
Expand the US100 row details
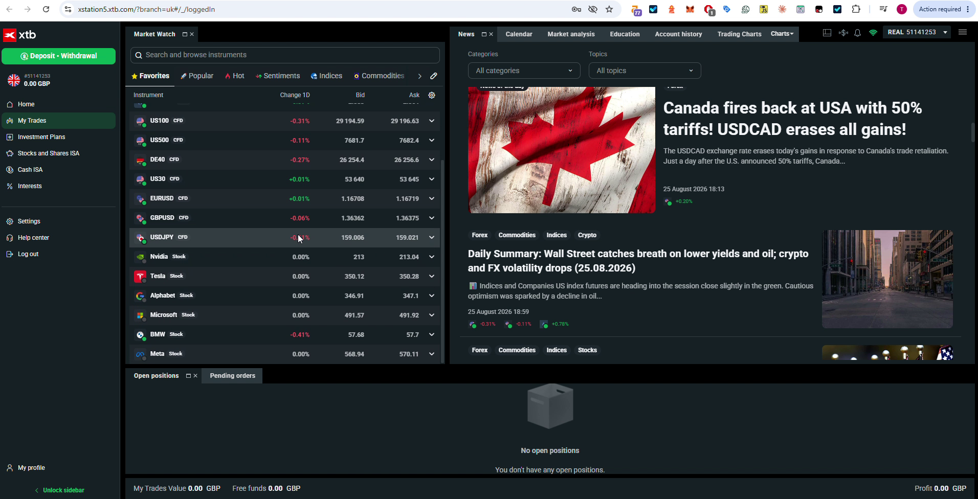tap(432, 121)
